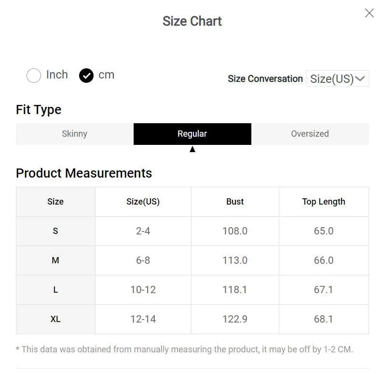The width and height of the screenshot is (384, 374).
Task: Click the Size Chart title
Action: click(192, 21)
